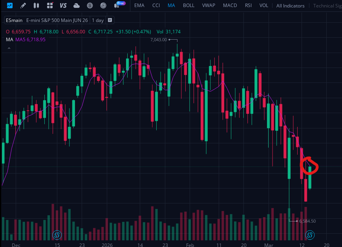Enable the BOLL indicator

[x=188, y=5]
